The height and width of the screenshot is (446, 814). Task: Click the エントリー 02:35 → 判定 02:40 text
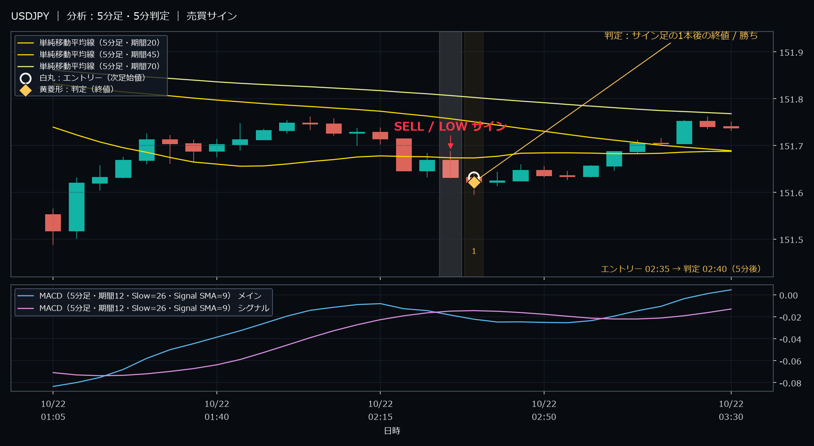coord(681,269)
